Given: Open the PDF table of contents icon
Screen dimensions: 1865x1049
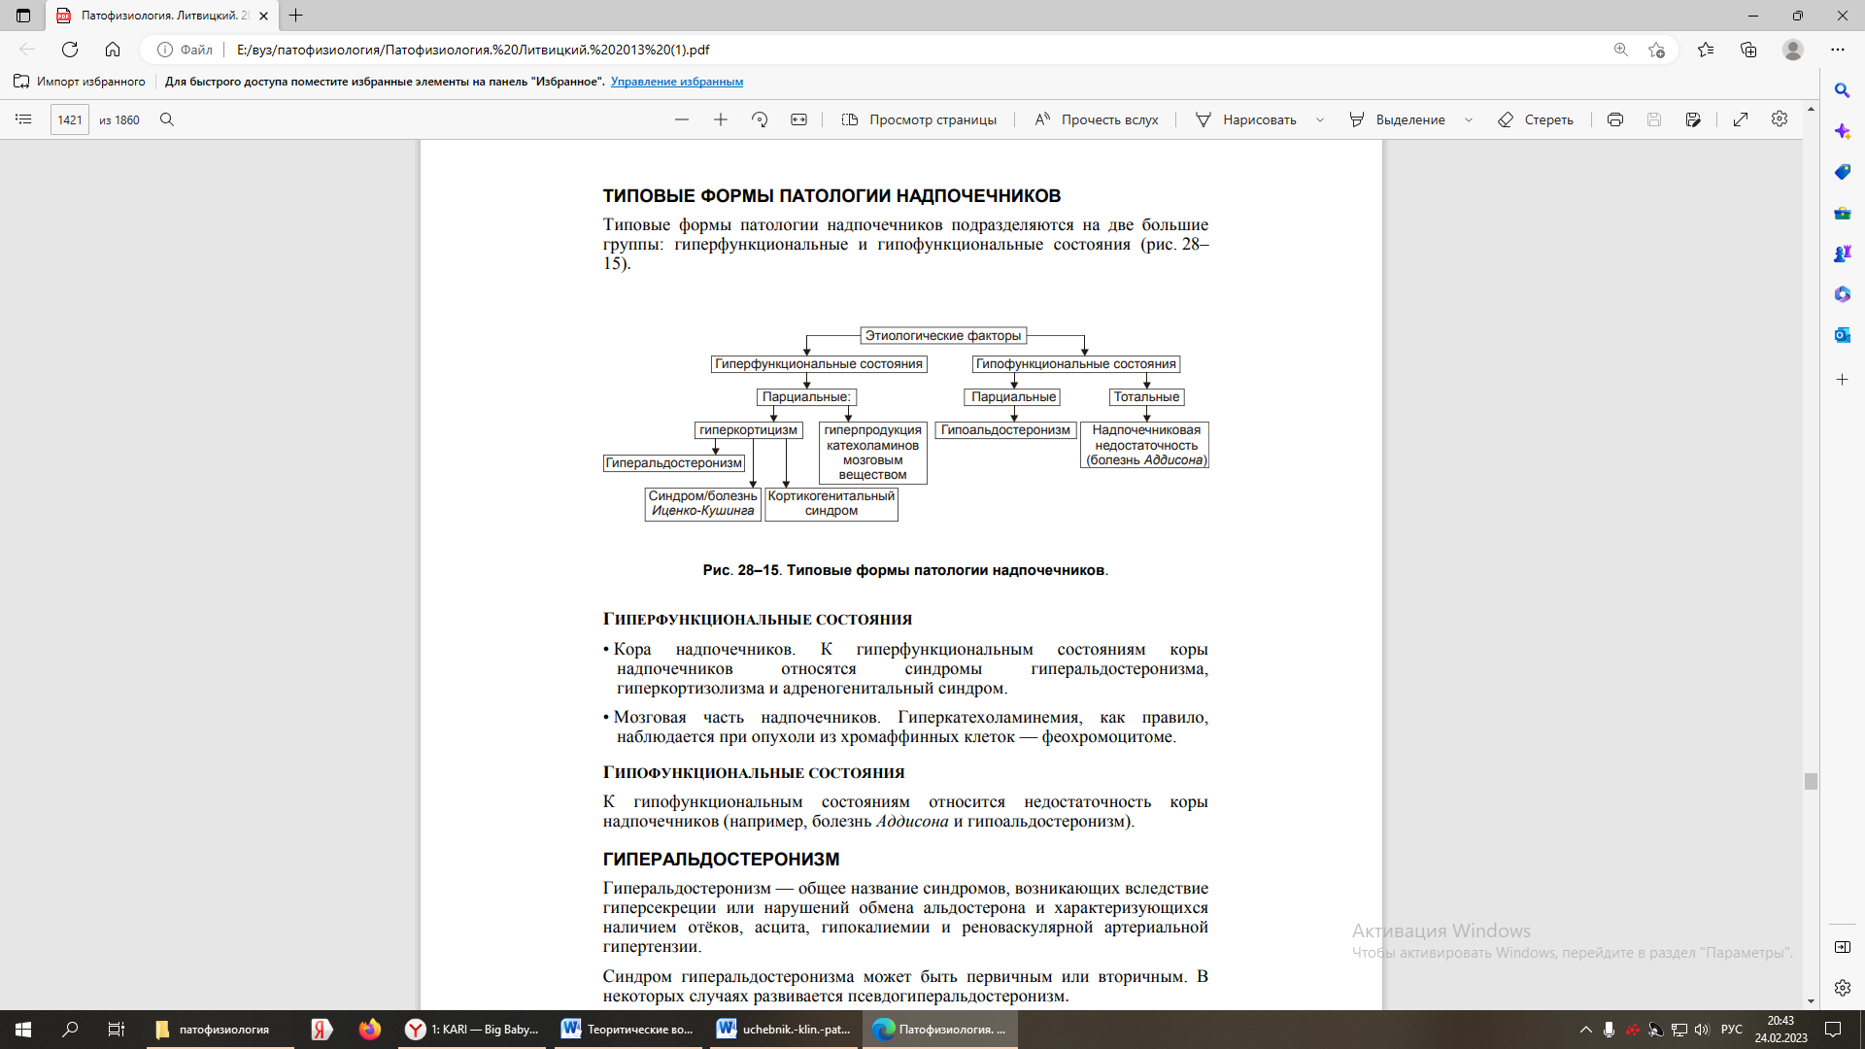Looking at the screenshot, I should pyautogui.click(x=23, y=119).
